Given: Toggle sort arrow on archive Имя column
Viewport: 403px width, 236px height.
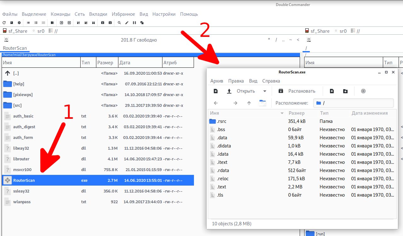Looking at the screenshot, I should (282, 113).
